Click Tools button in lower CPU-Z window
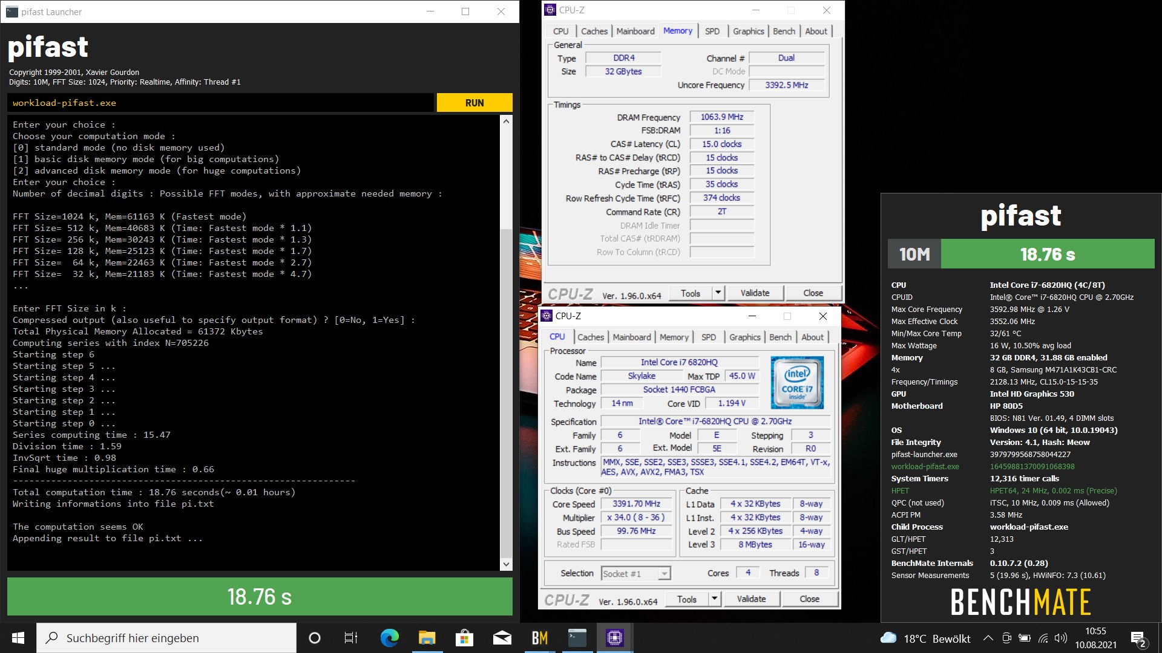Image resolution: width=1162 pixels, height=653 pixels. [687, 599]
